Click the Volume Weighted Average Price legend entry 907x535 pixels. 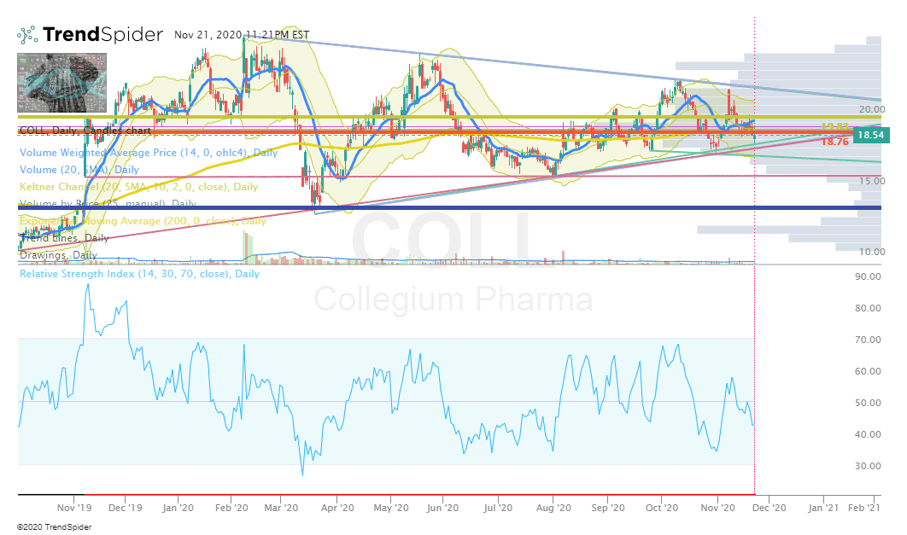pyautogui.click(x=149, y=153)
